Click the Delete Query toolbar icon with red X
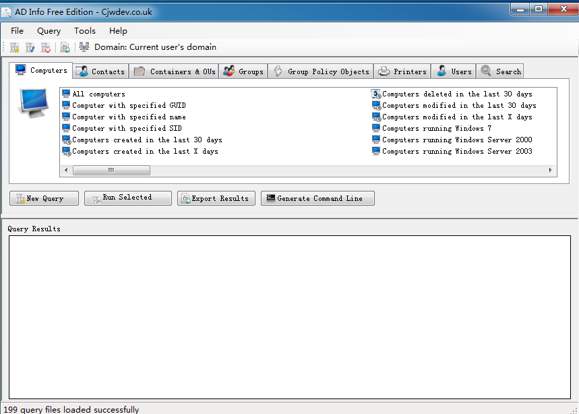Screen dimensions: 579x414 coord(46,47)
